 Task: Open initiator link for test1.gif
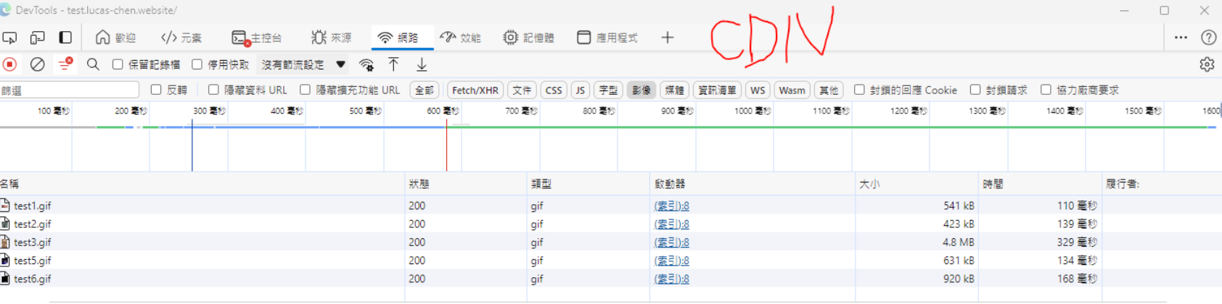pos(671,206)
